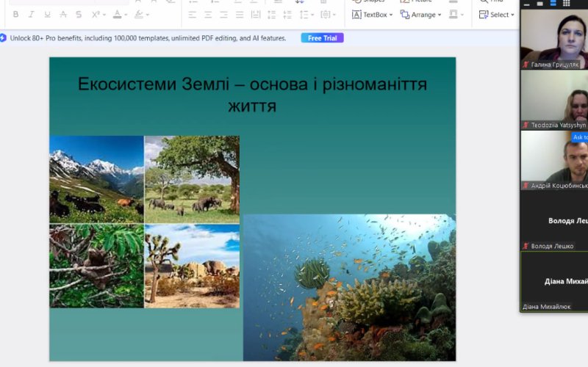
Task: Expand the font color dropdown arrow
Action: [x=126, y=15]
